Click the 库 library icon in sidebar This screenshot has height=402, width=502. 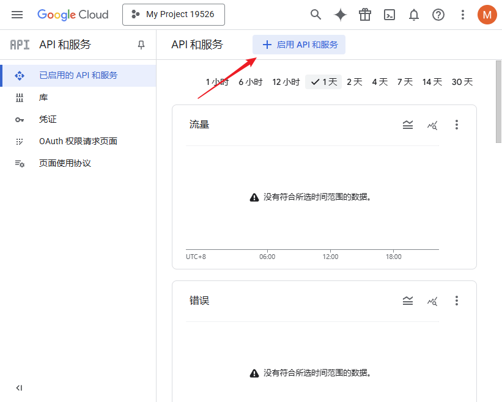coord(20,97)
